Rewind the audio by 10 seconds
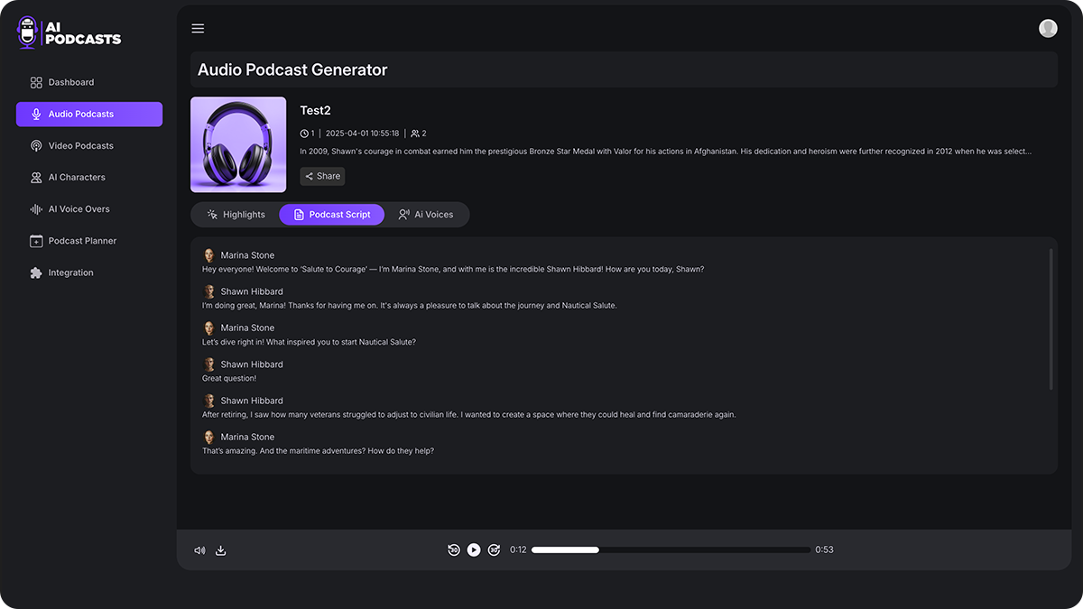Viewport: 1083px width, 609px height. click(454, 550)
